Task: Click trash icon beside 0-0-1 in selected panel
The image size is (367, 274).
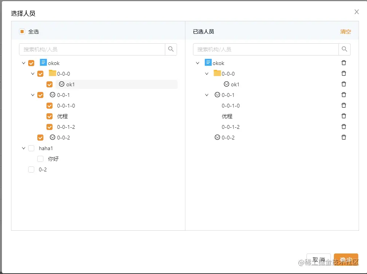Action: [344, 95]
